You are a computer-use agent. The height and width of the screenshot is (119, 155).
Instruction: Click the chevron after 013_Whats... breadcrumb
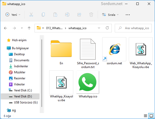[65, 28]
